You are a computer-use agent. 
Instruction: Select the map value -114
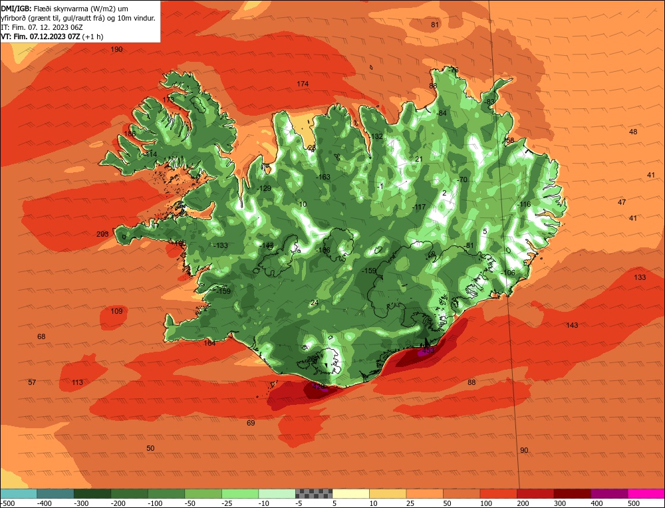coord(150,154)
